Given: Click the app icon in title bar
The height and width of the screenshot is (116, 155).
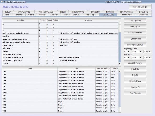Looking at the screenshot, I should tap(2, 2).
